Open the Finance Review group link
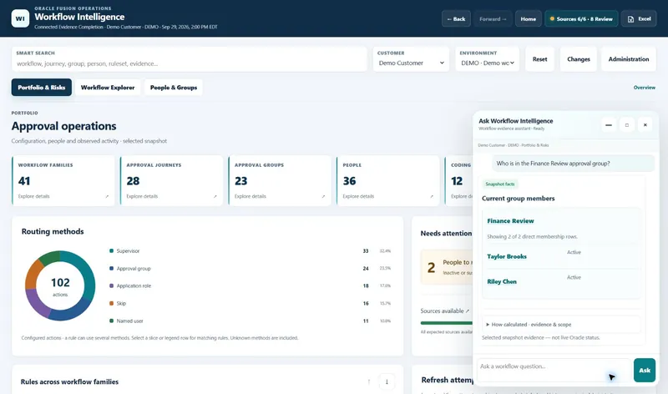This screenshot has height=394, width=668. (x=510, y=220)
